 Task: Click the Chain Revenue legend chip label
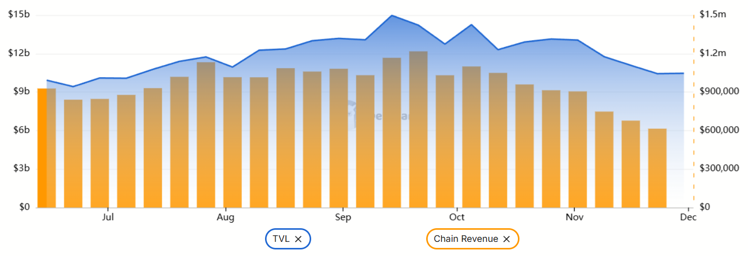click(x=466, y=239)
